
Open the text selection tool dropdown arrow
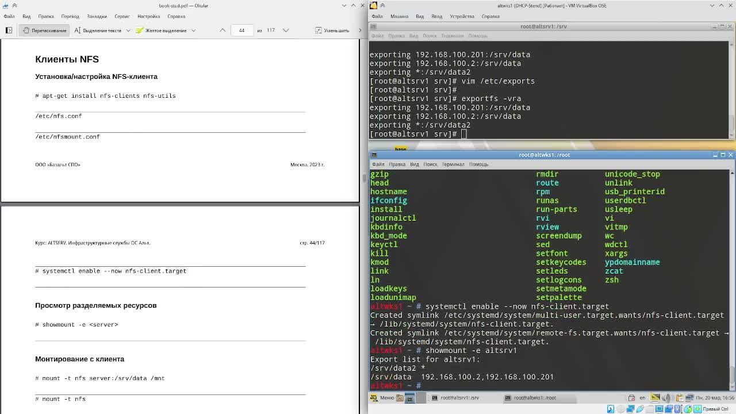(128, 30)
